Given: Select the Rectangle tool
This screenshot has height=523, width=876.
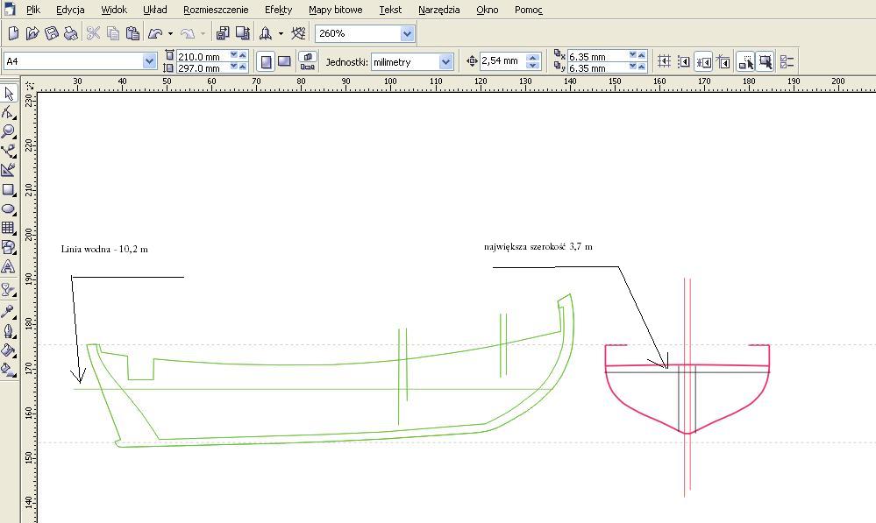Looking at the screenshot, I should click(x=9, y=189).
